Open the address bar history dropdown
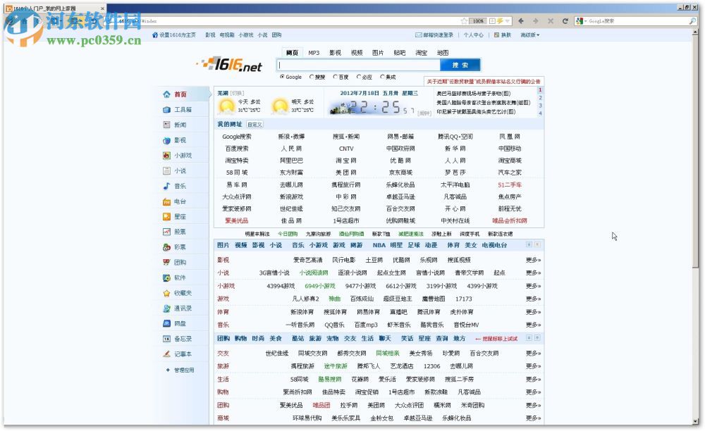 tap(455, 20)
